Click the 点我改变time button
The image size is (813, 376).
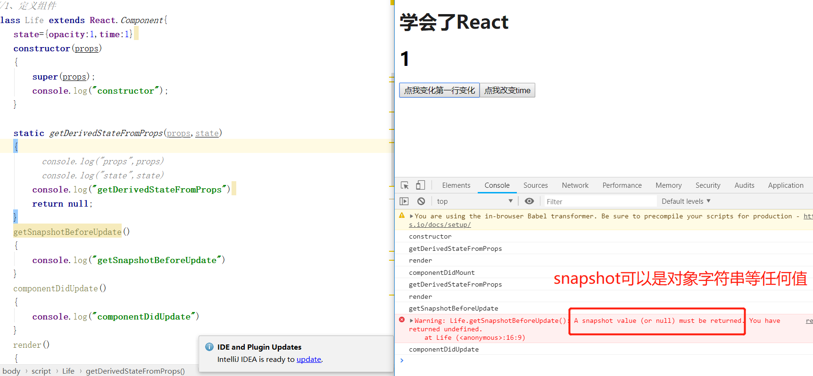(507, 90)
